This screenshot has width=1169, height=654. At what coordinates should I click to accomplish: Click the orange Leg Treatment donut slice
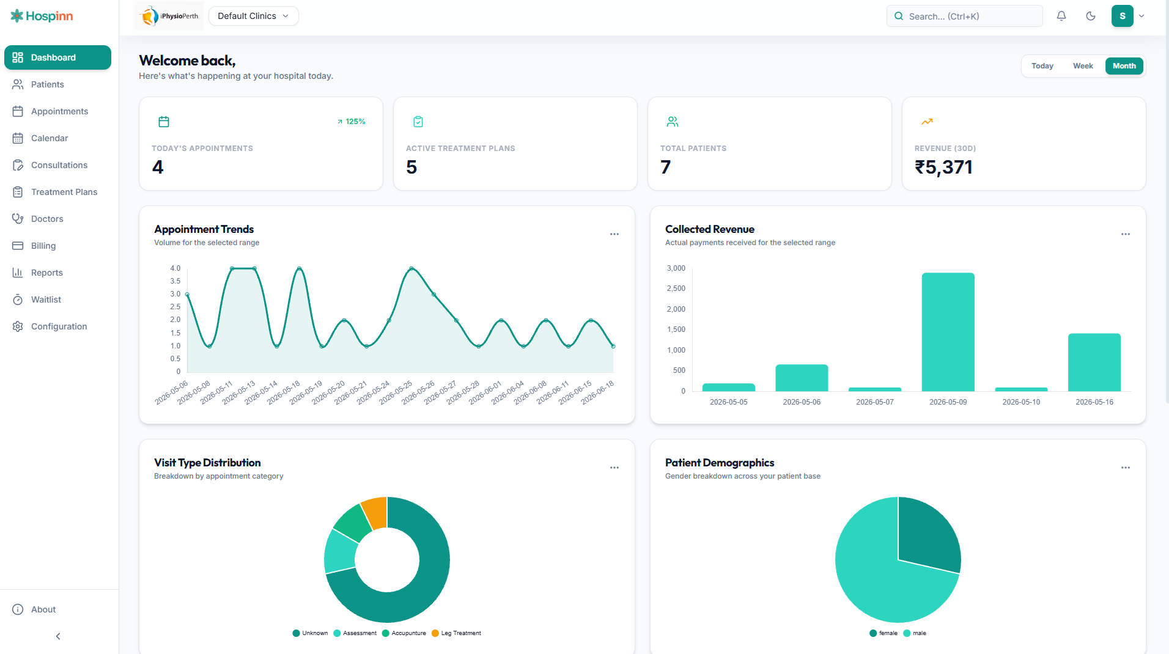376,512
